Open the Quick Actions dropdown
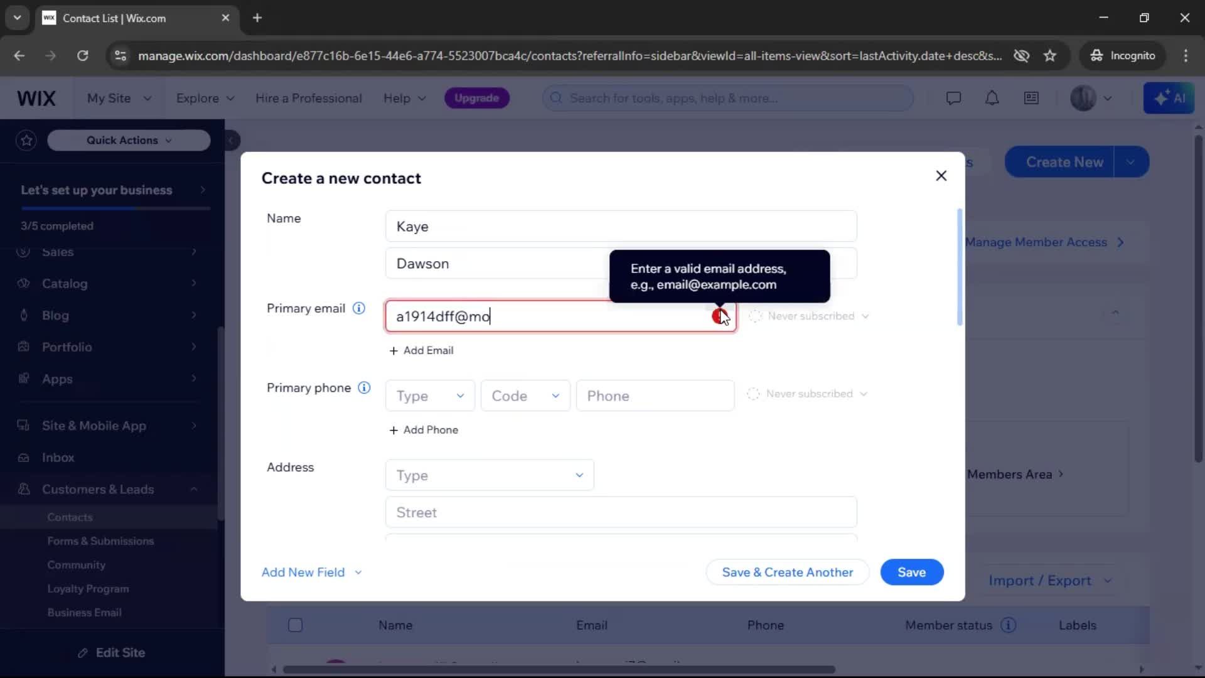This screenshot has height=678, width=1205. pyautogui.click(x=129, y=141)
